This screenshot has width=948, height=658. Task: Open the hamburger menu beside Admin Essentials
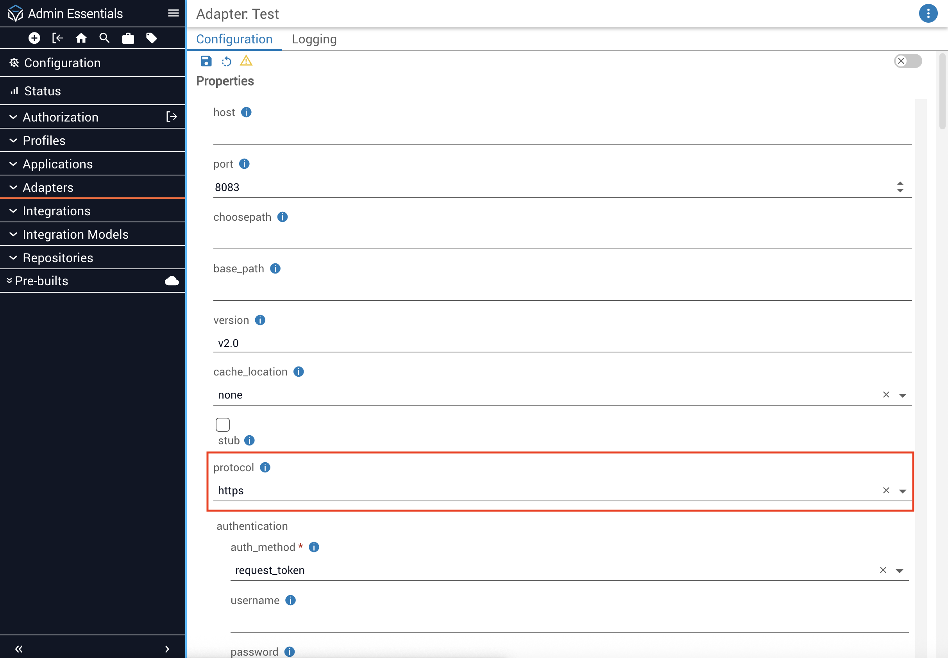[173, 13]
